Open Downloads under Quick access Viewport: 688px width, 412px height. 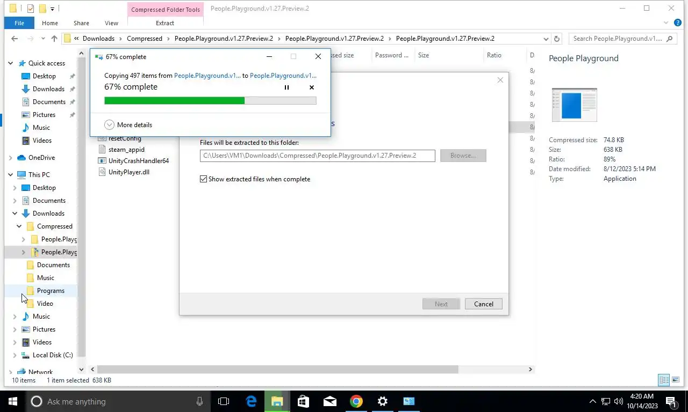pos(48,89)
